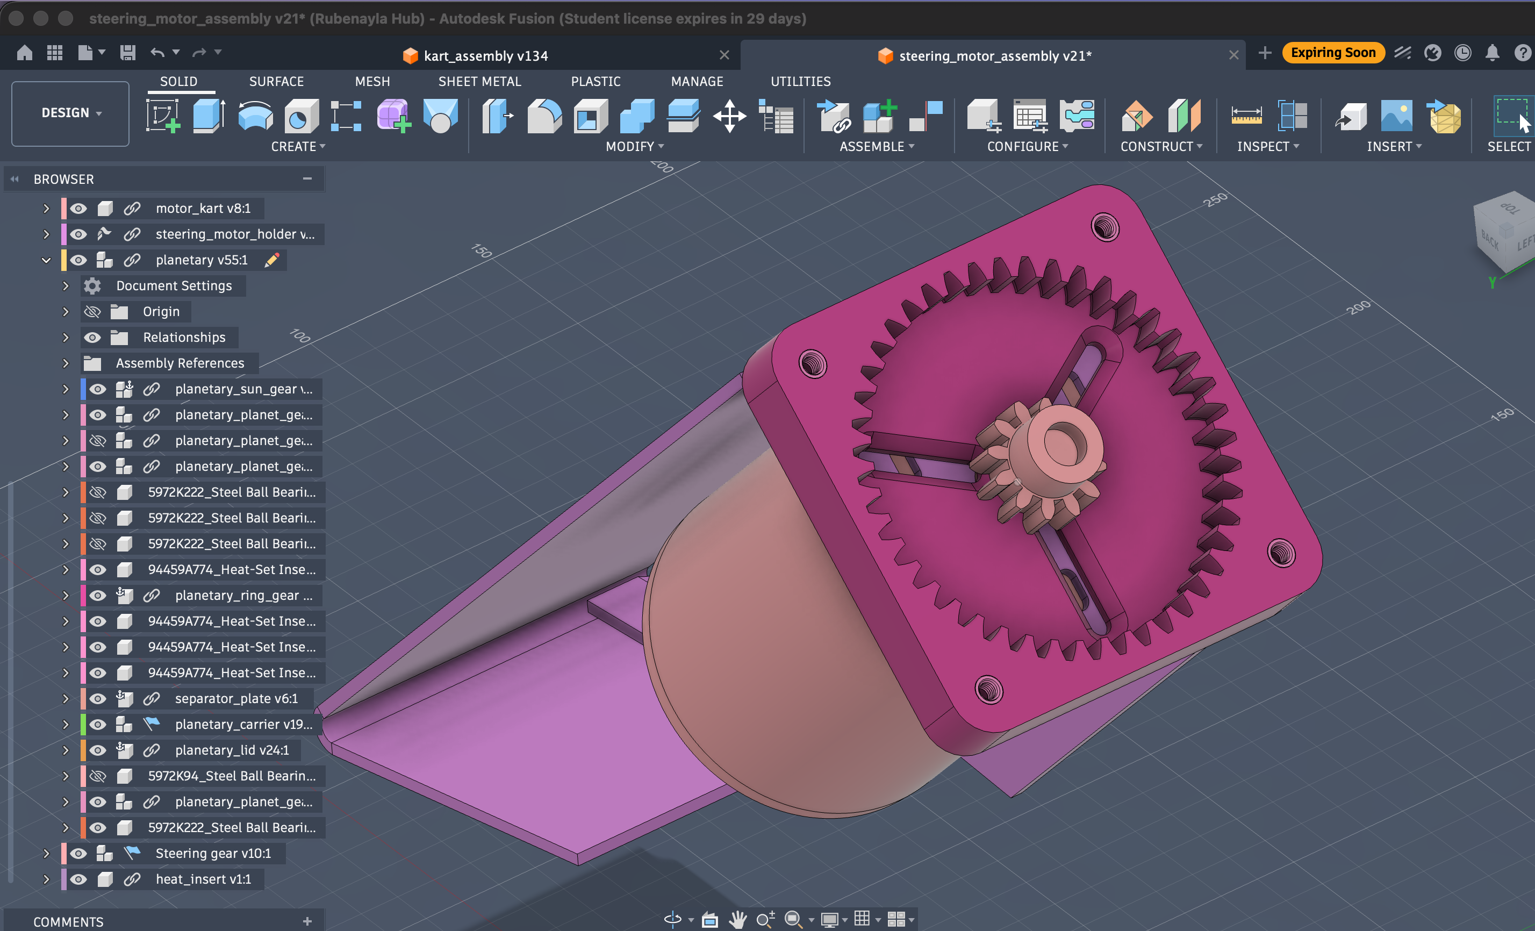
Task: Select the Revolve tool in Create
Action: point(255,116)
